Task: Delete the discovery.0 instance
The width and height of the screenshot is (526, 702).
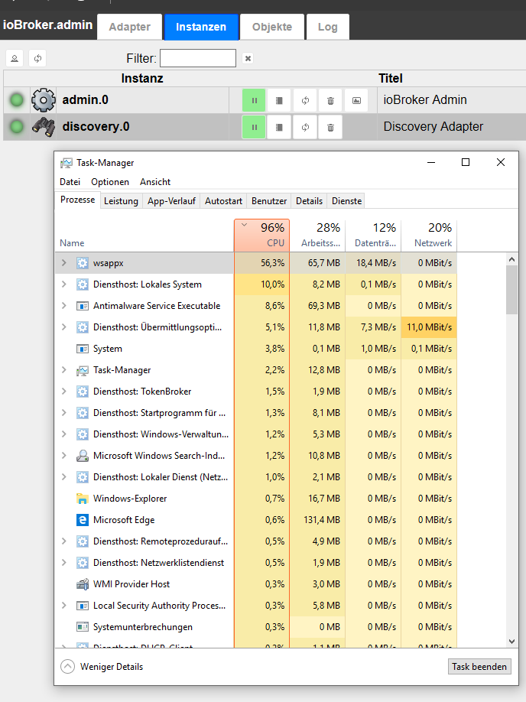Action: [x=330, y=127]
